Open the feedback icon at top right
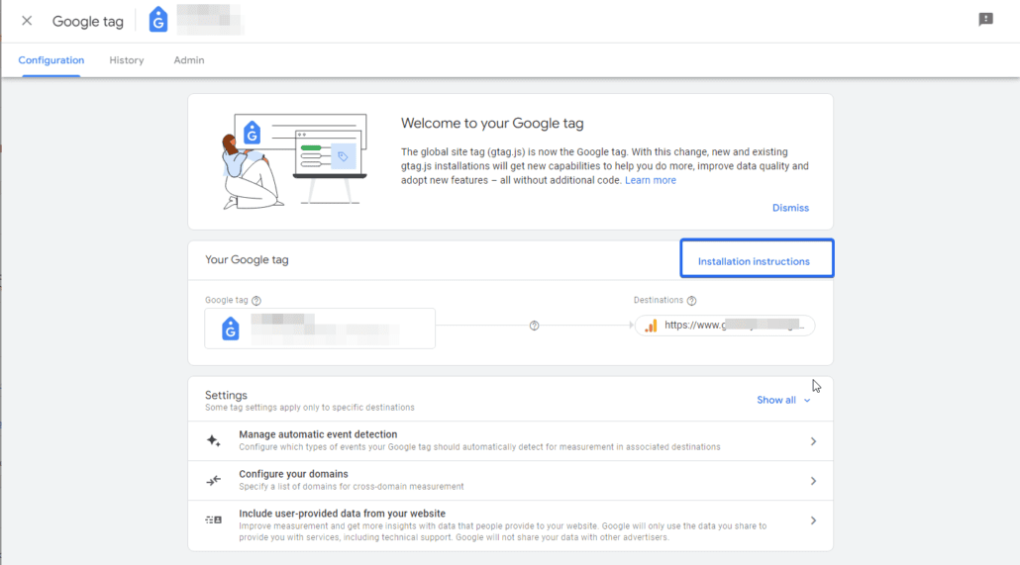The height and width of the screenshot is (565, 1020). 985,19
